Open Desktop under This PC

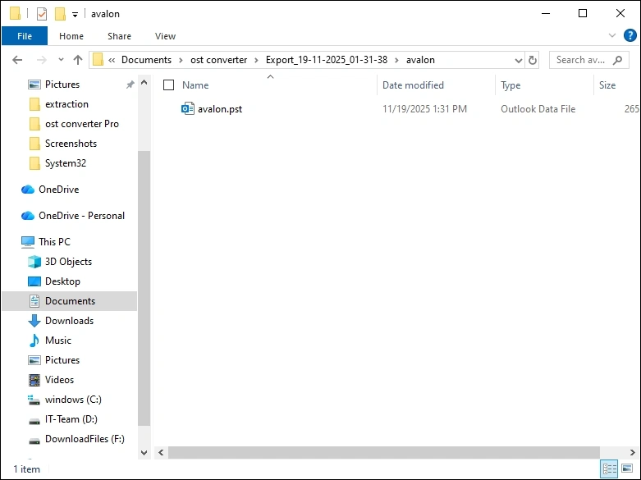click(62, 281)
